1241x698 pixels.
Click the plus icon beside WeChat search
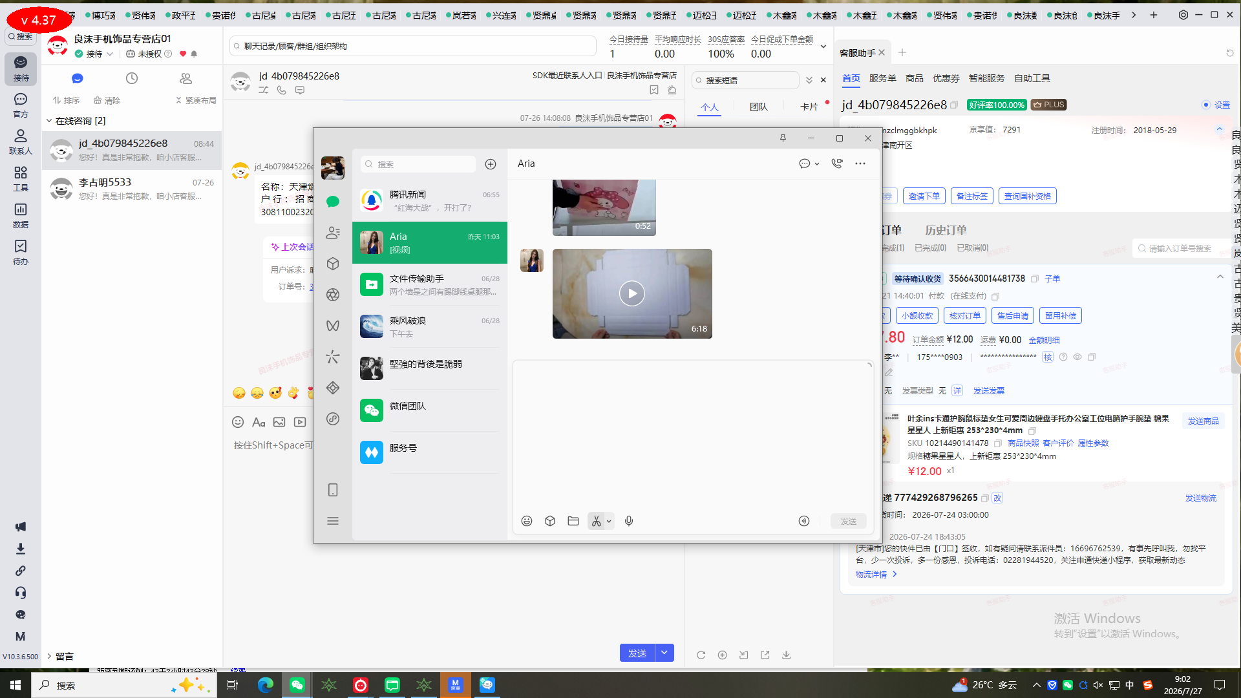coord(491,164)
